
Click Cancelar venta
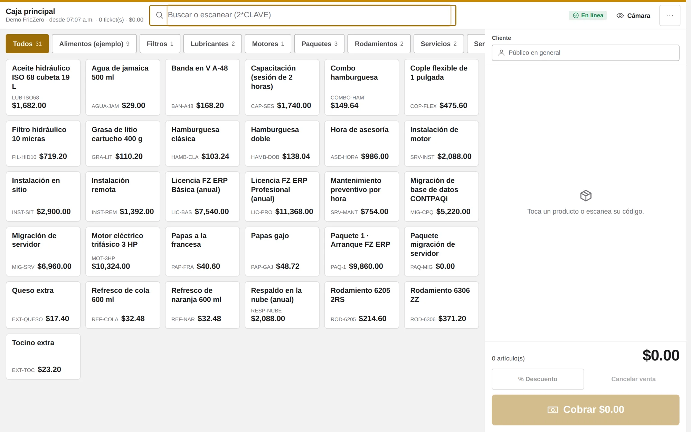click(633, 379)
